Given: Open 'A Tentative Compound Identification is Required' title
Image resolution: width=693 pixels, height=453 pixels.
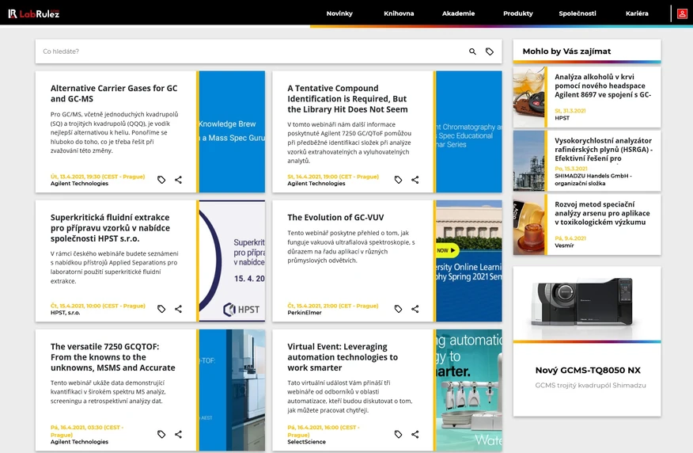Looking at the screenshot, I should [347, 99].
